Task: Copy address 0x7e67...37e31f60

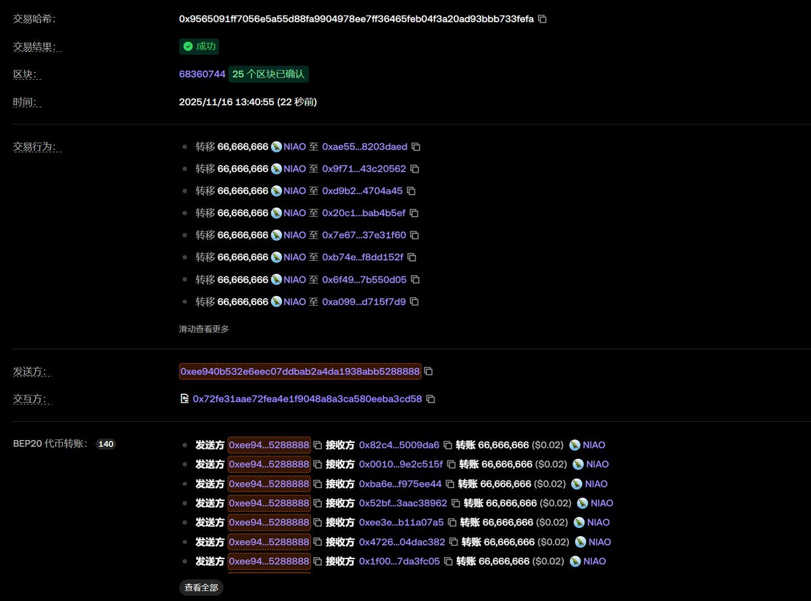Action: click(x=415, y=235)
